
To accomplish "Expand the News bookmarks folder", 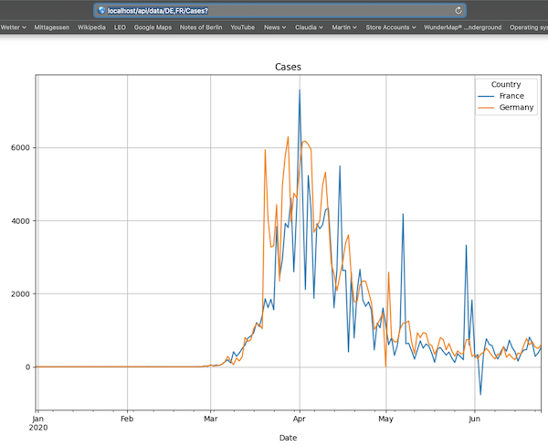I will point(275,27).
